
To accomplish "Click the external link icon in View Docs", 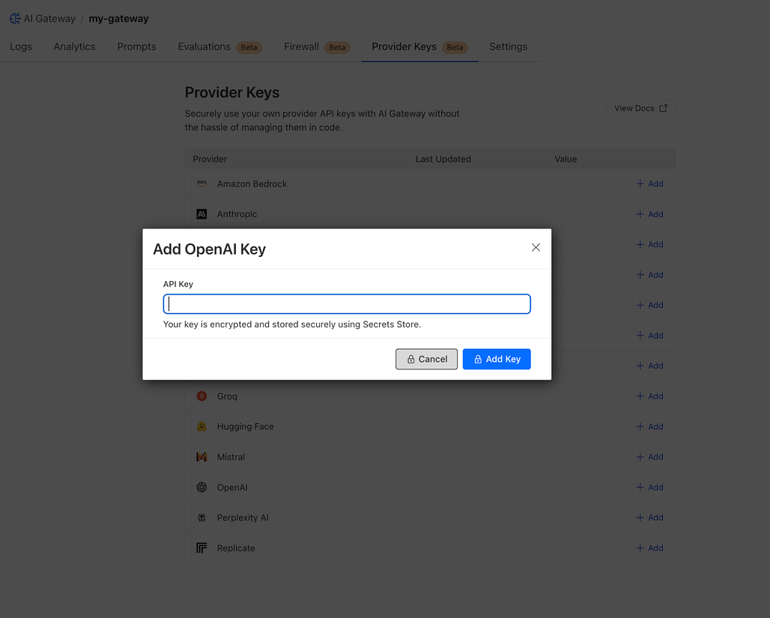I will coord(663,108).
